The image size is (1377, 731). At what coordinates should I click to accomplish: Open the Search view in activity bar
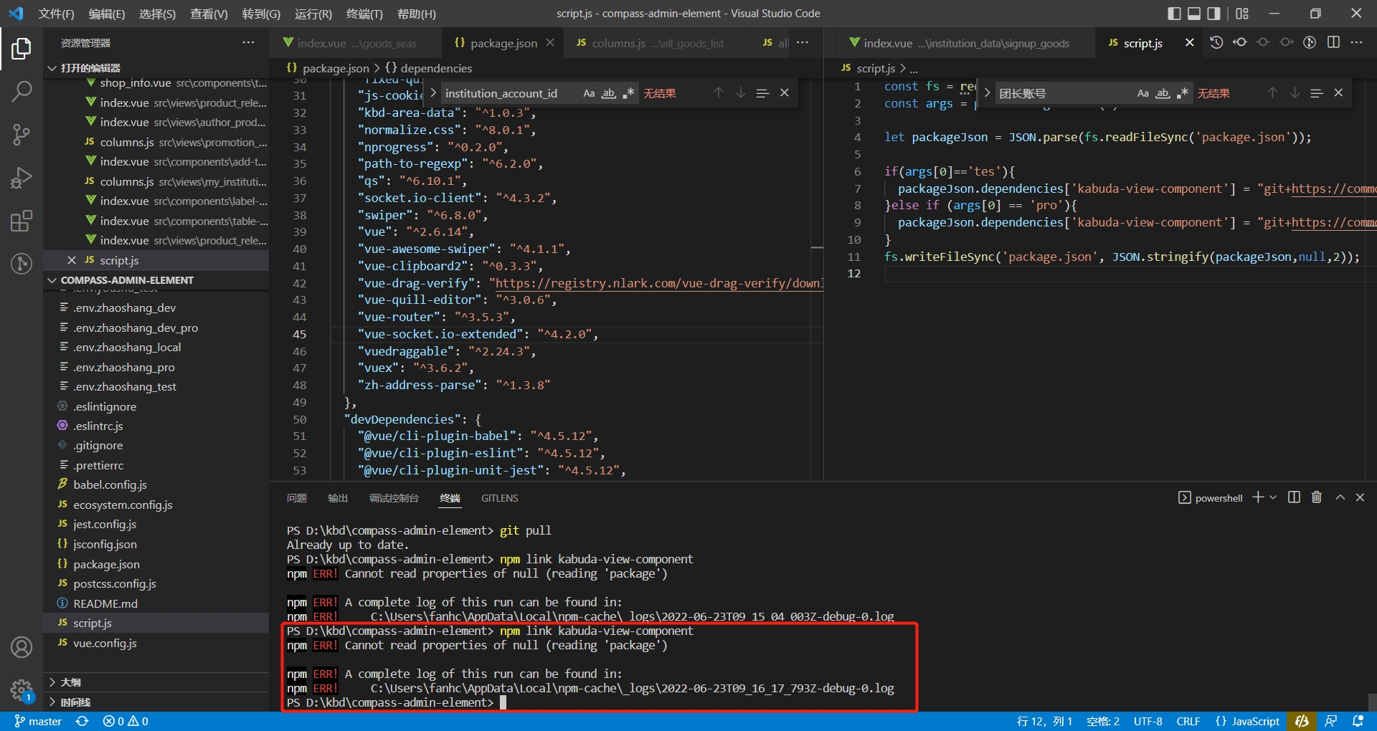22,92
